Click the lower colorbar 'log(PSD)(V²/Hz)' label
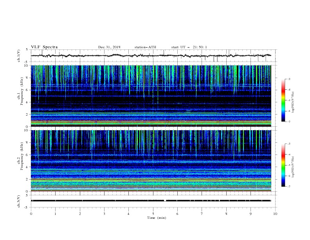 tap(293, 167)
